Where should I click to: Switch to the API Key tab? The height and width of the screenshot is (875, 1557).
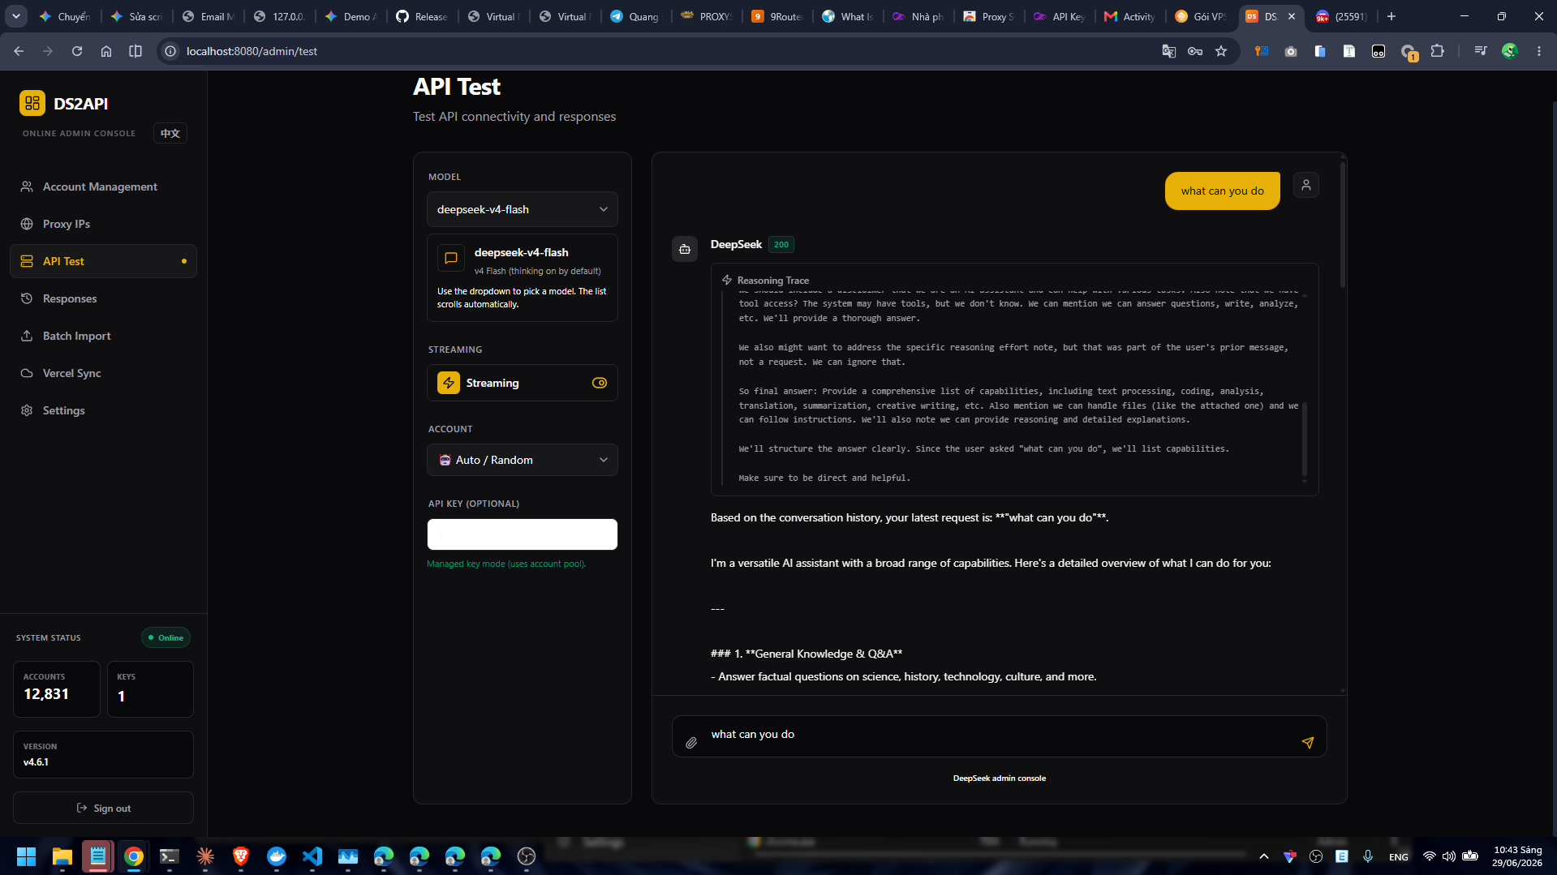click(x=1060, y=16)
